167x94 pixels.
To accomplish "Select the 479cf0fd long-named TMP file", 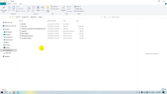I will coord(34,29).
